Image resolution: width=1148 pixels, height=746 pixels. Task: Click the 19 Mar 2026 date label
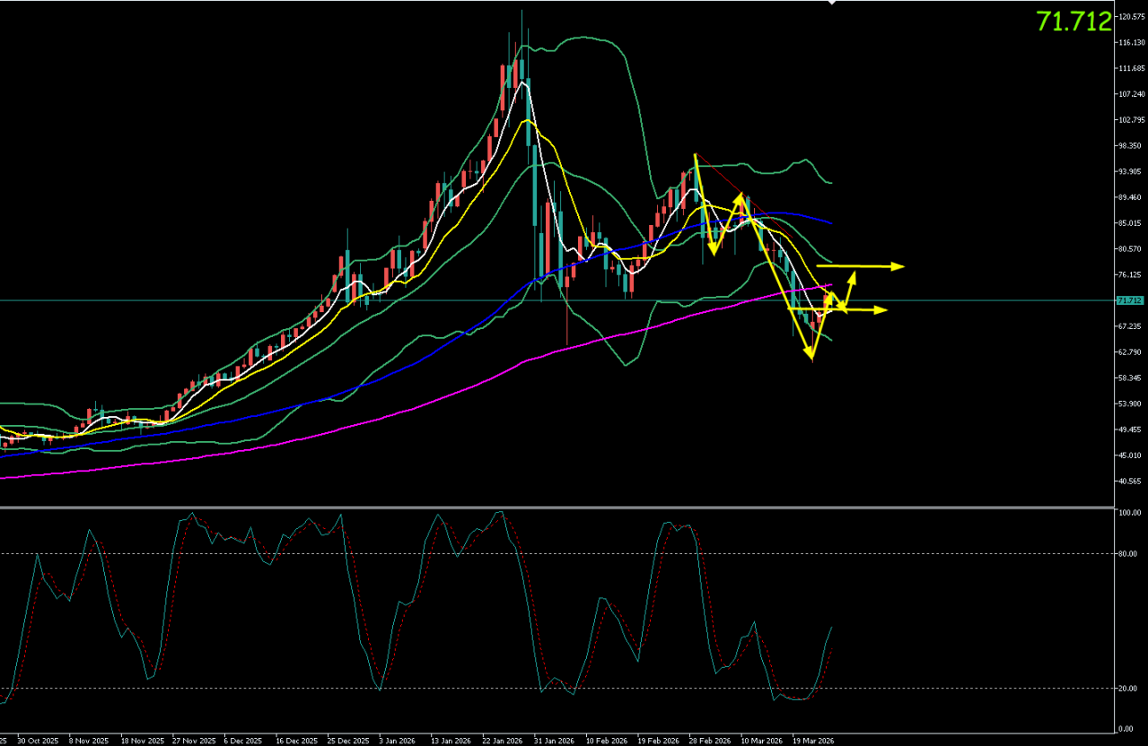point(812,742)
